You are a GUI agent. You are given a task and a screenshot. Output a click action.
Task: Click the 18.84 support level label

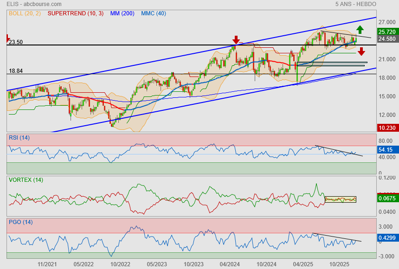(x=16, y=71)
